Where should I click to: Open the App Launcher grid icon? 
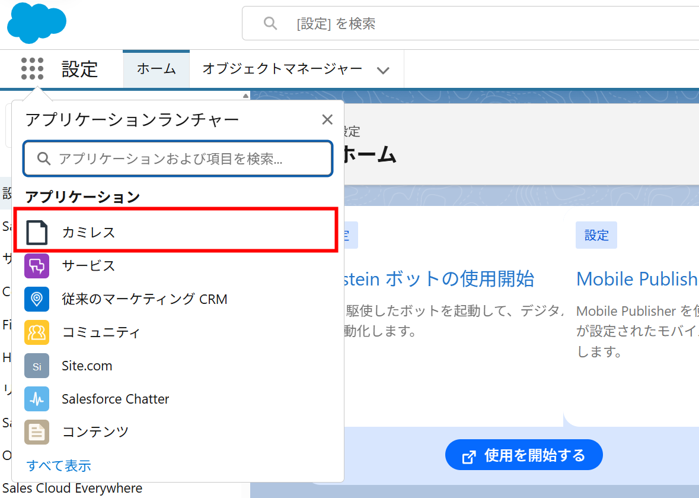(x=32, y=69)
